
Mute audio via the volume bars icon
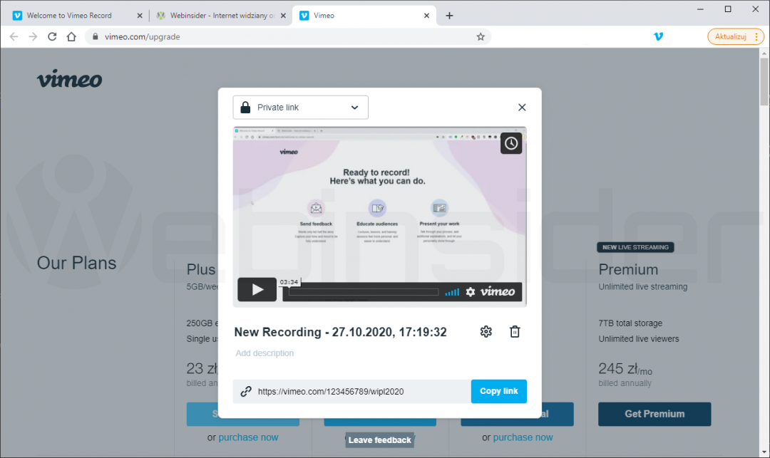pos(451,291)
